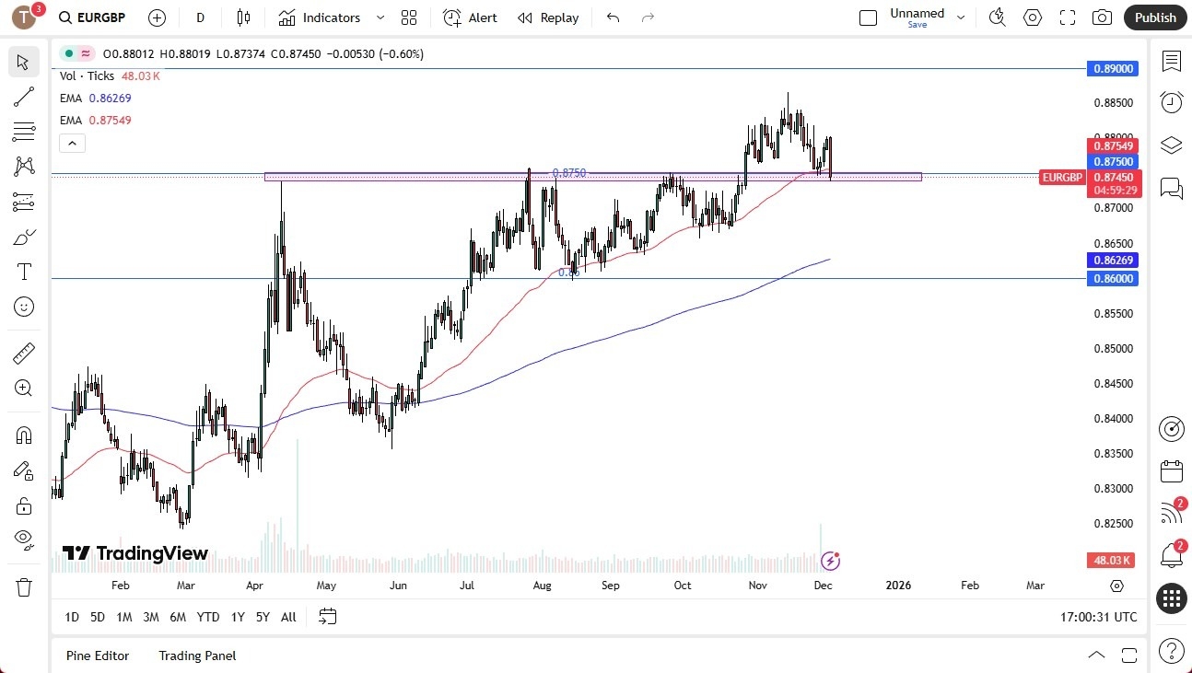Take a chart snapshot with the camera icon
1192x673 pixels.
(1102, 17)
